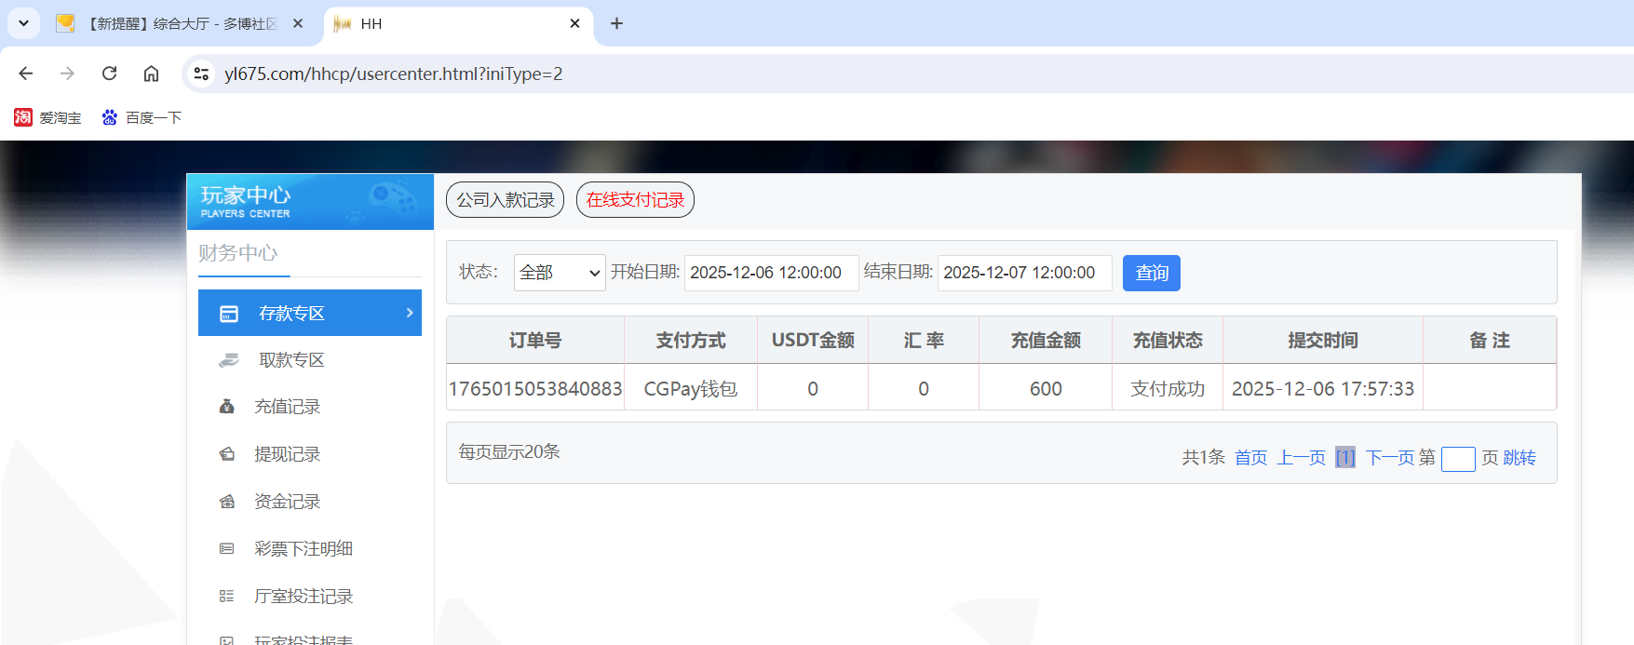Click page number [1] link

point(1345,458)
